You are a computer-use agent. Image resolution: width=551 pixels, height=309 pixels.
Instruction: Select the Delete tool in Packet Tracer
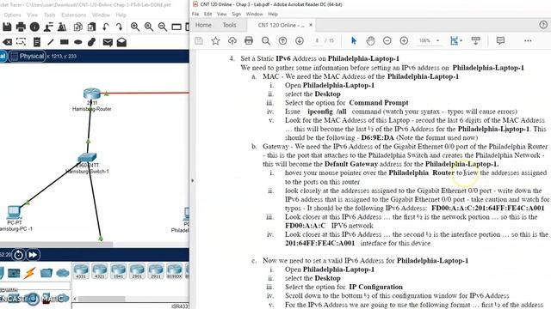coord(7,42)
